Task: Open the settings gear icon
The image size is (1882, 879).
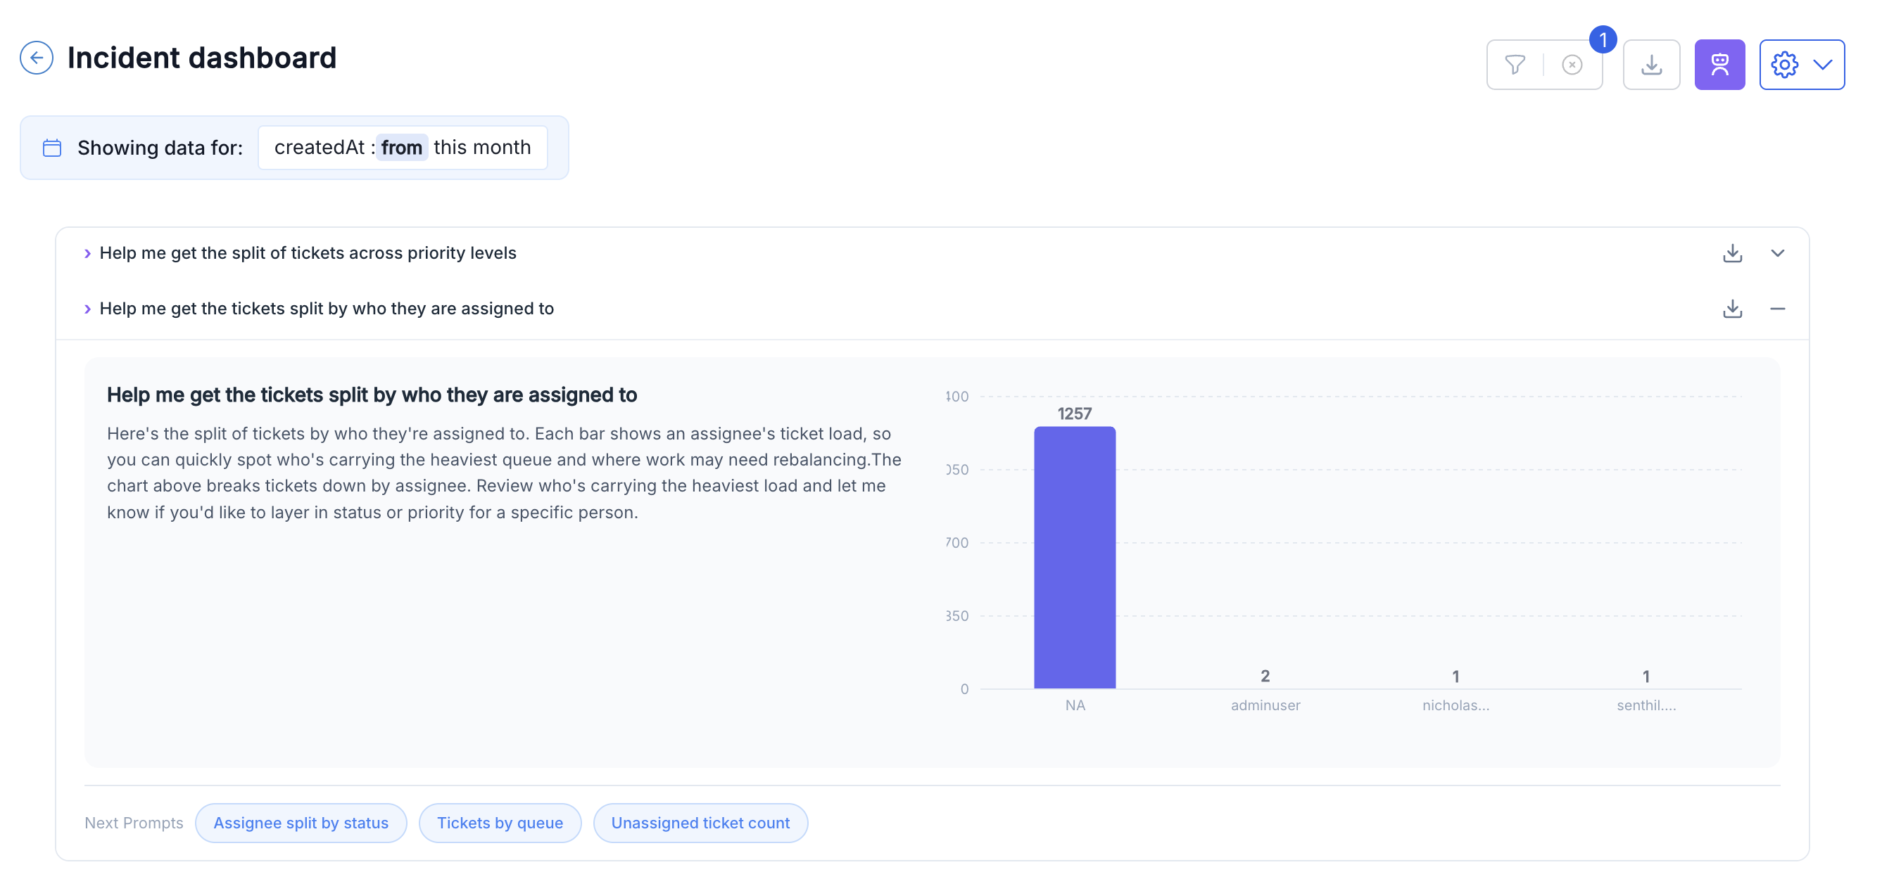Action: coord(1784,65)
